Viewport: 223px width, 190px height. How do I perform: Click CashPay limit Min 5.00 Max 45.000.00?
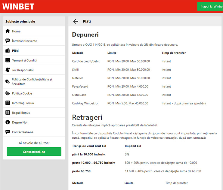[x=128, y=103]
